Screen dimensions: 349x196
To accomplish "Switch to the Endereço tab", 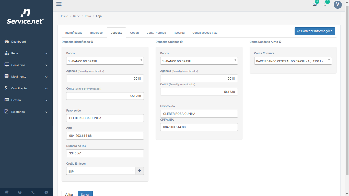I will pos(96,33).
